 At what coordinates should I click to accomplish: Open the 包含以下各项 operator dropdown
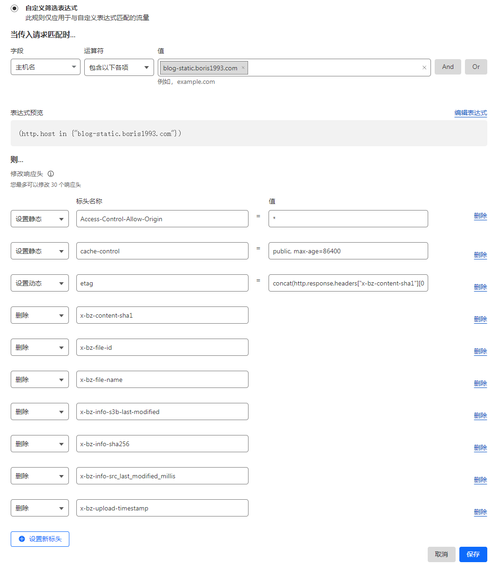coord(119,67)
